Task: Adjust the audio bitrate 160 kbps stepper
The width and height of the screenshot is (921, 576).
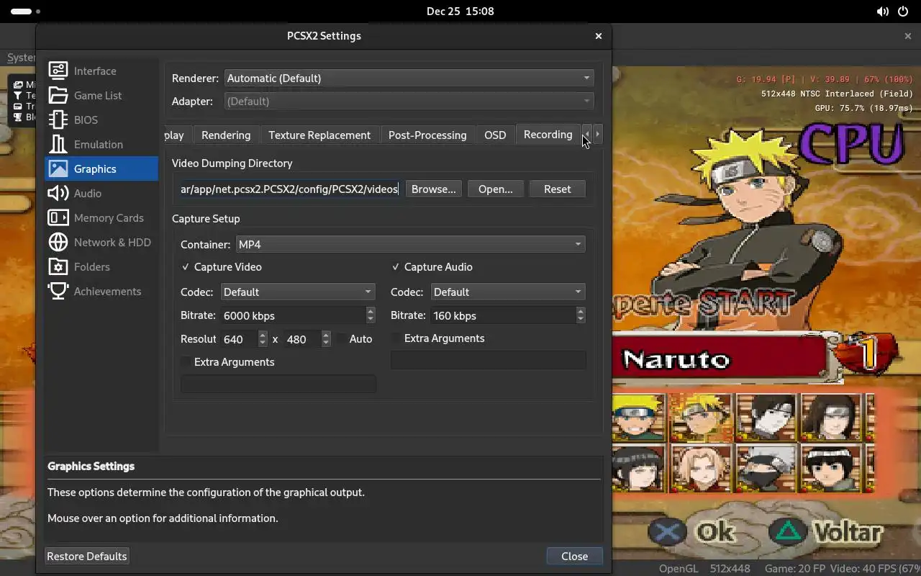Action: pyautogui.click(x=581, y=315)
